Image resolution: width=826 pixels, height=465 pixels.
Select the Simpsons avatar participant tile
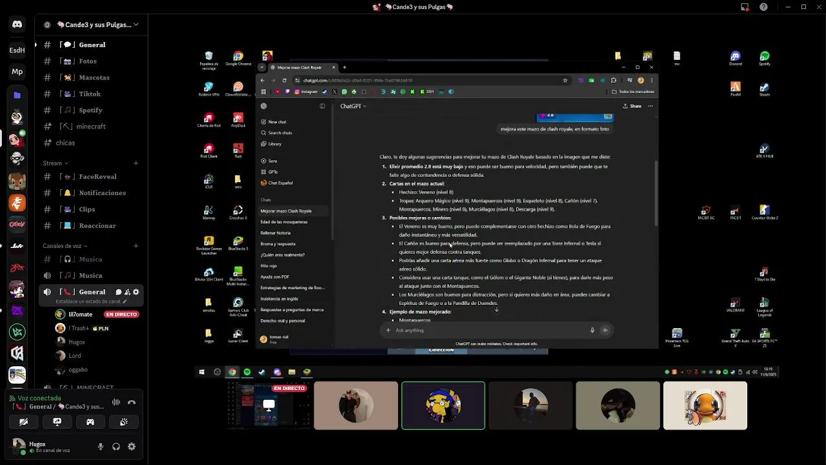tap(443, 406)
